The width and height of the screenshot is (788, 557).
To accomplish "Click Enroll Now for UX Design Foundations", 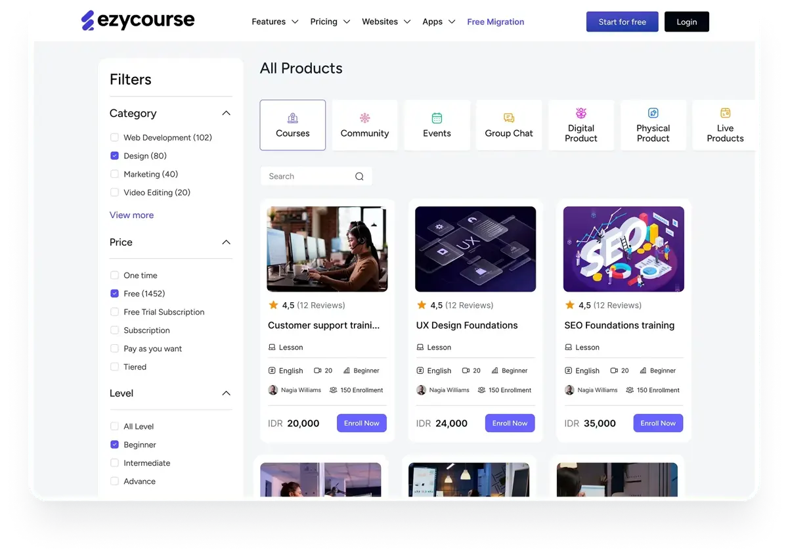I will [x=510, y=423].
